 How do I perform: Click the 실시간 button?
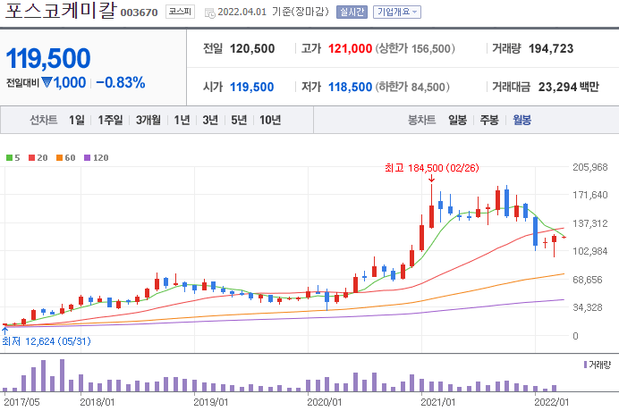point(352,13)
